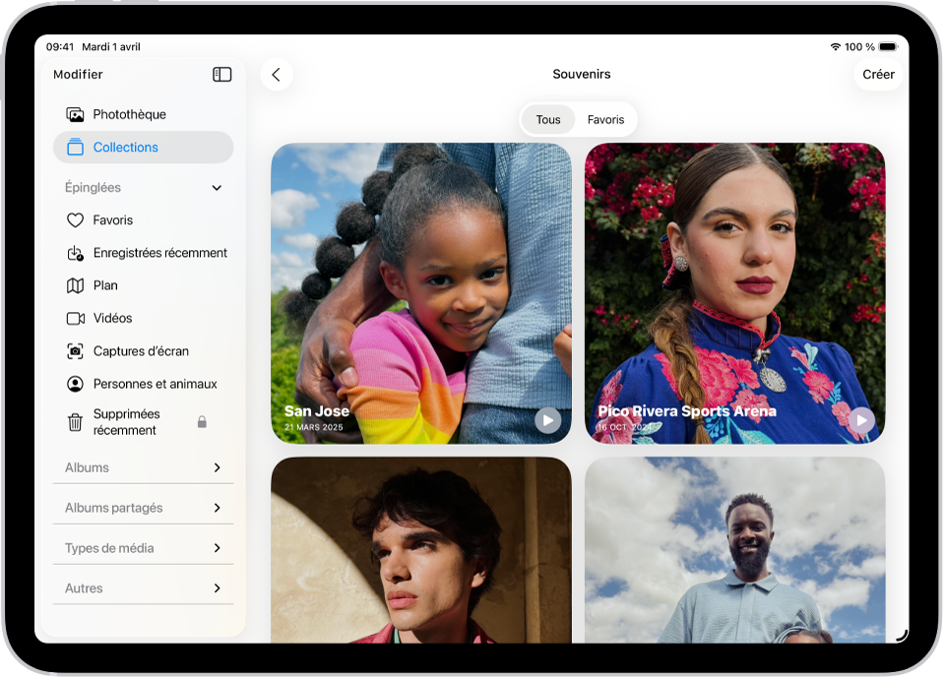Screen dimensions: 945x678
Task: Tap Modifier to edit the sidebar
Action: [78, 74]
